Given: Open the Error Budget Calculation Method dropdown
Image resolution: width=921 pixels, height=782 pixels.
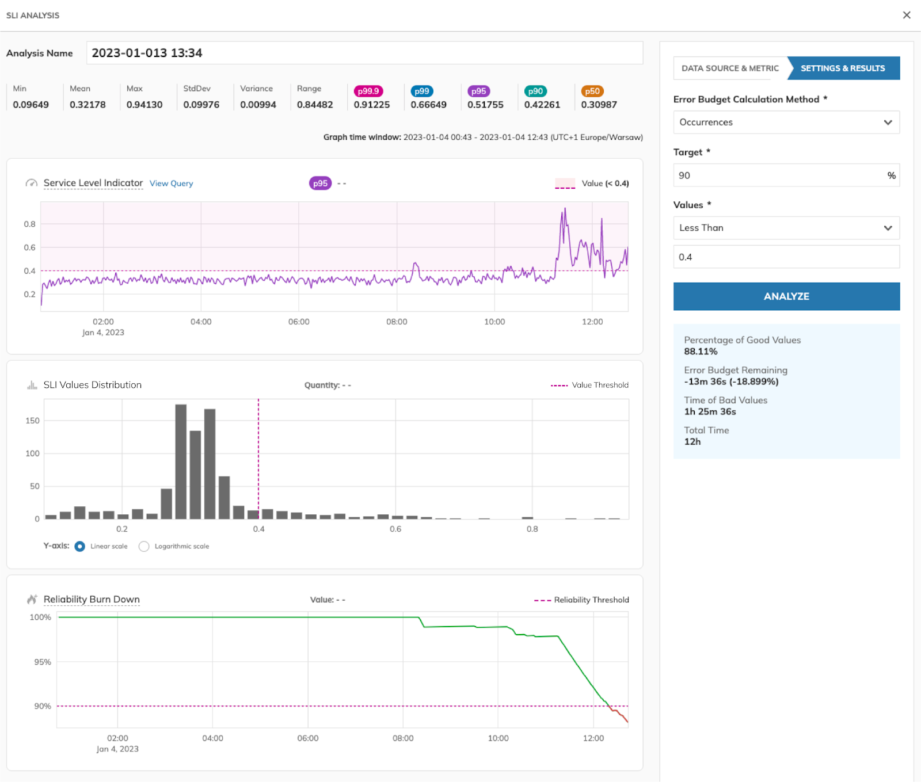Looking at the screenshot, I should (x=786, y=123).
